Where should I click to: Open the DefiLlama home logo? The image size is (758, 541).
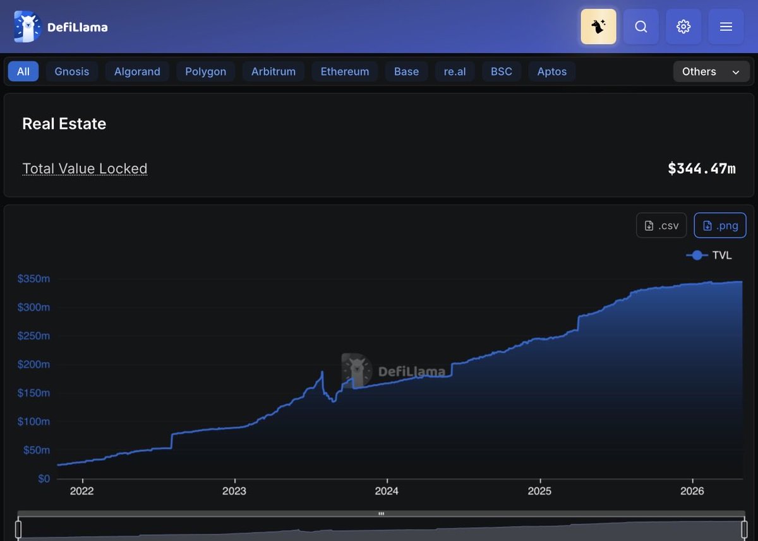(61, 27)
